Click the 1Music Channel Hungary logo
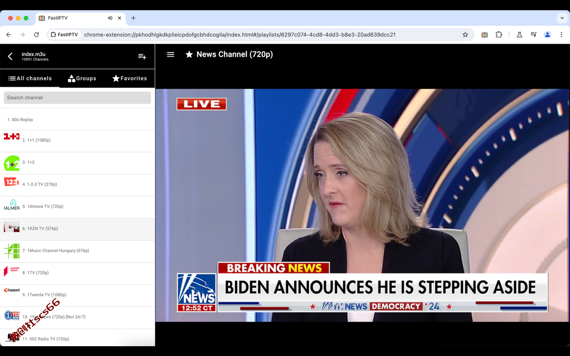Screen dimensions: 570x356 pos(12,251)
